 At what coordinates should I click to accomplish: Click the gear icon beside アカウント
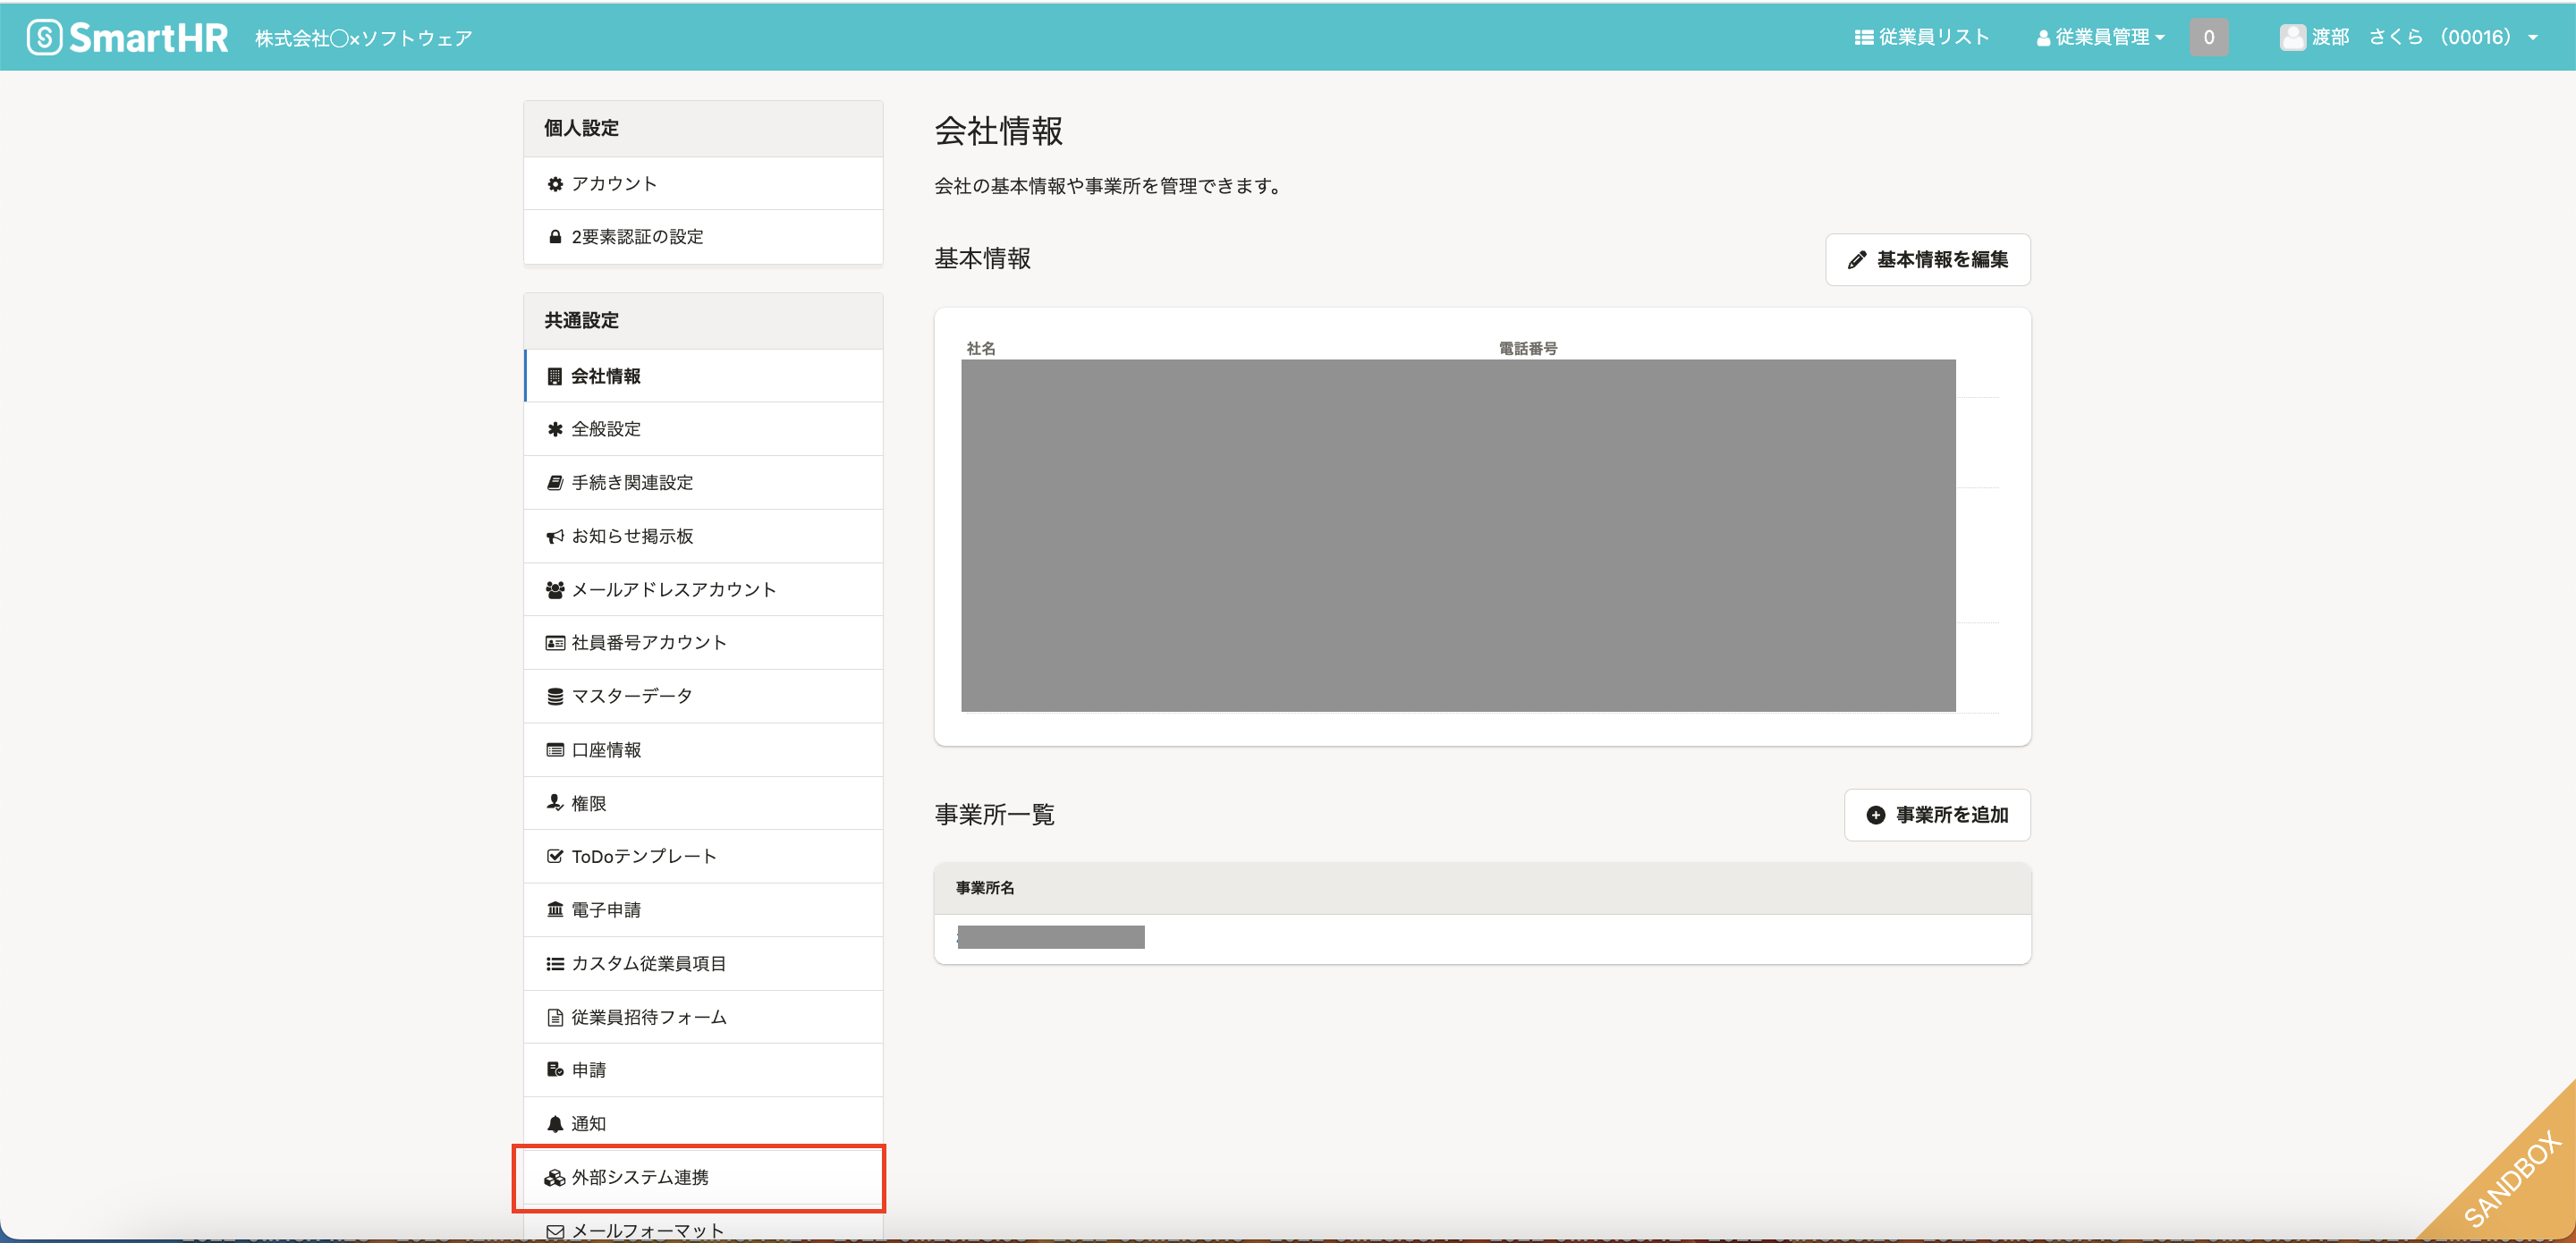[x=555, y=184]
